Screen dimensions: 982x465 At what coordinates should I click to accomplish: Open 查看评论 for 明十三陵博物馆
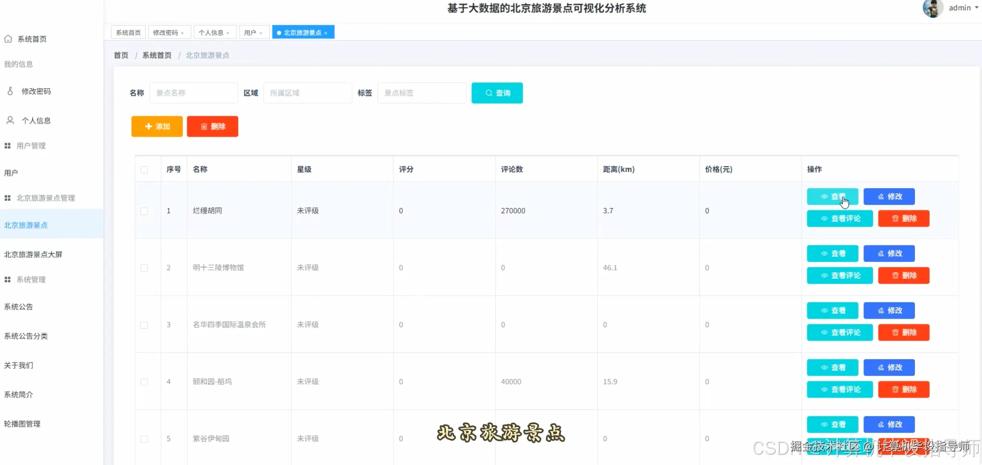[x=840, y=275]
